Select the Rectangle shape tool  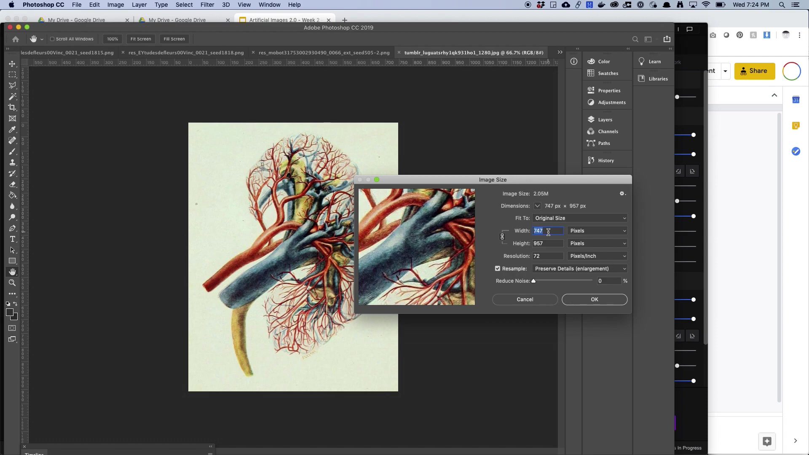click(12, 261)
